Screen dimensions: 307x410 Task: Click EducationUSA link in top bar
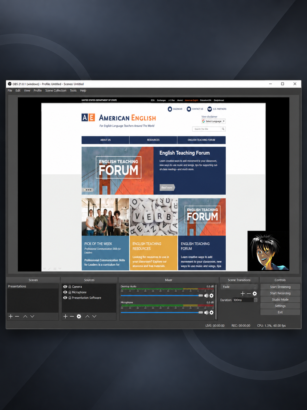[206, 100]
